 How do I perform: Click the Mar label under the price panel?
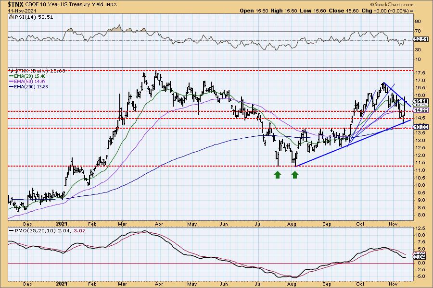[122, 224]
